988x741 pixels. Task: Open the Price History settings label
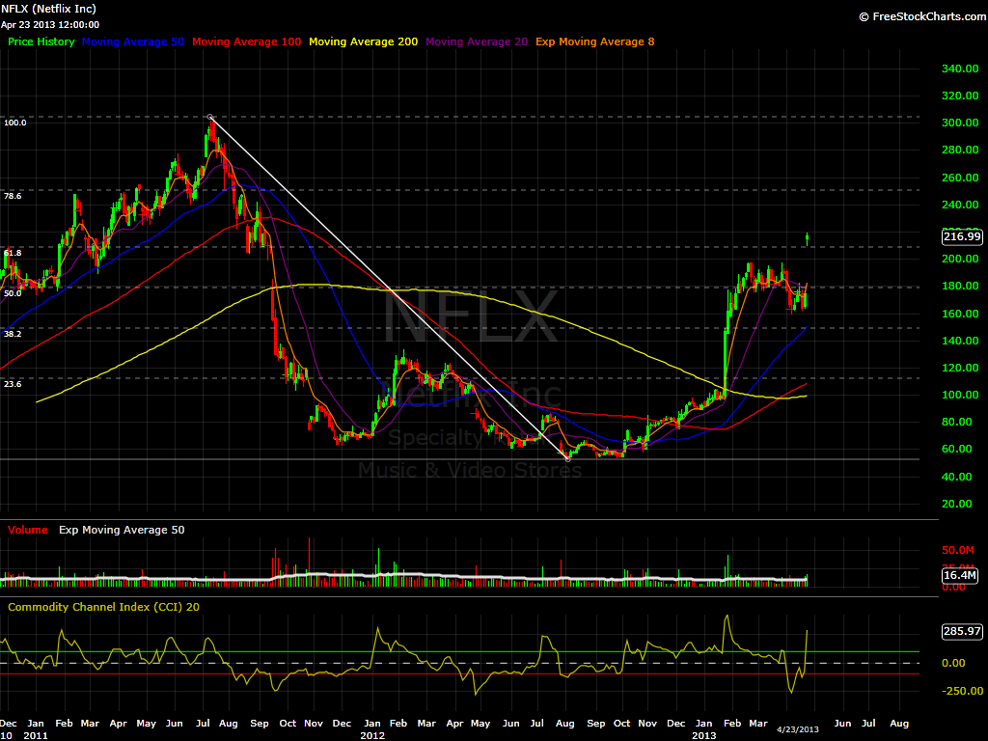pyautogui.click(x=41, y=41)
